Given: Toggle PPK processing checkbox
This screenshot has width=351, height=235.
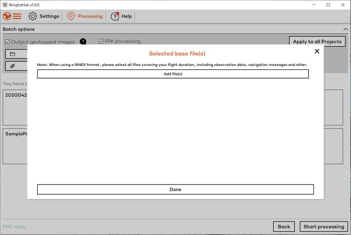Looking at the screenshot, I should [101, 41].
